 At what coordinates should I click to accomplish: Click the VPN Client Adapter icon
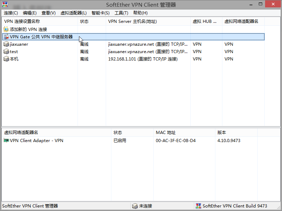tap(6, 140)
